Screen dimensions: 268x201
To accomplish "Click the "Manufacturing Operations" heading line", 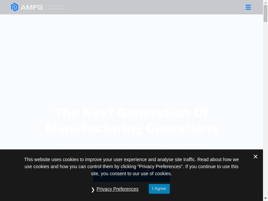I will (131, 128).
